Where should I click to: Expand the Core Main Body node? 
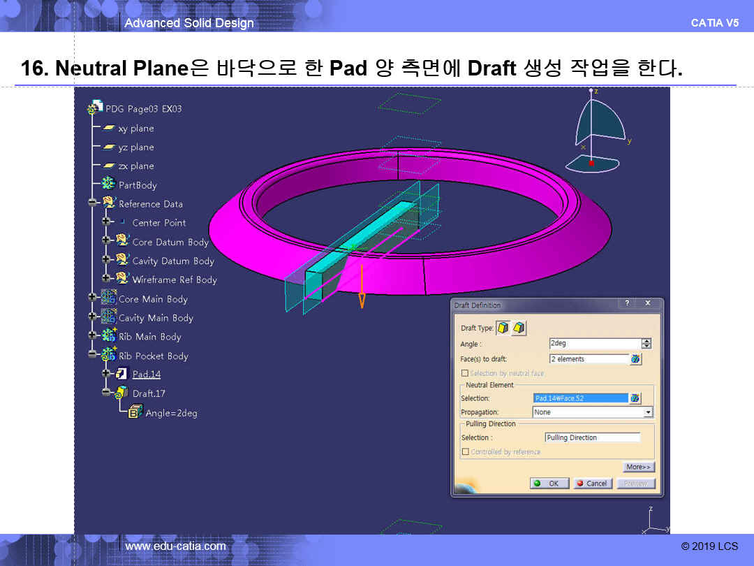[x=92, y=298]
